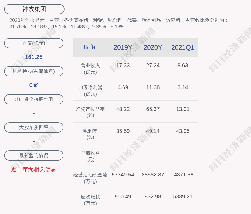Image resolution: width=251 pixels, height=214 pixels.
Task: Select the 净资产收益率(%) row label
Action: pyautogui.click(x=90, y=112)
